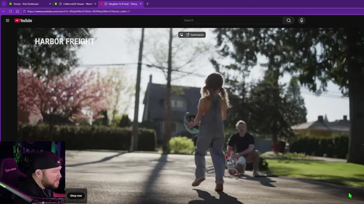Reload the page with refresh icon
This screenshot has height=204, width=364.
11,11
